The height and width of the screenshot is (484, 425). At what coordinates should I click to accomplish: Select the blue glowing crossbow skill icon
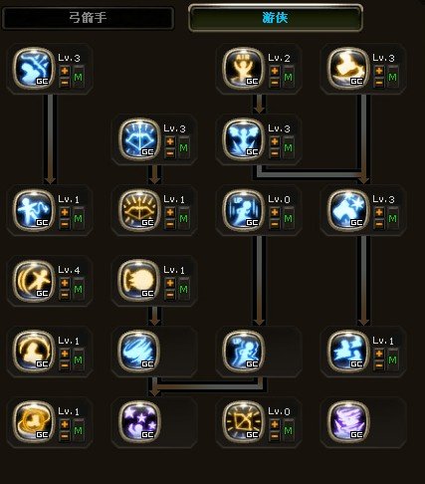pos(139,139)
